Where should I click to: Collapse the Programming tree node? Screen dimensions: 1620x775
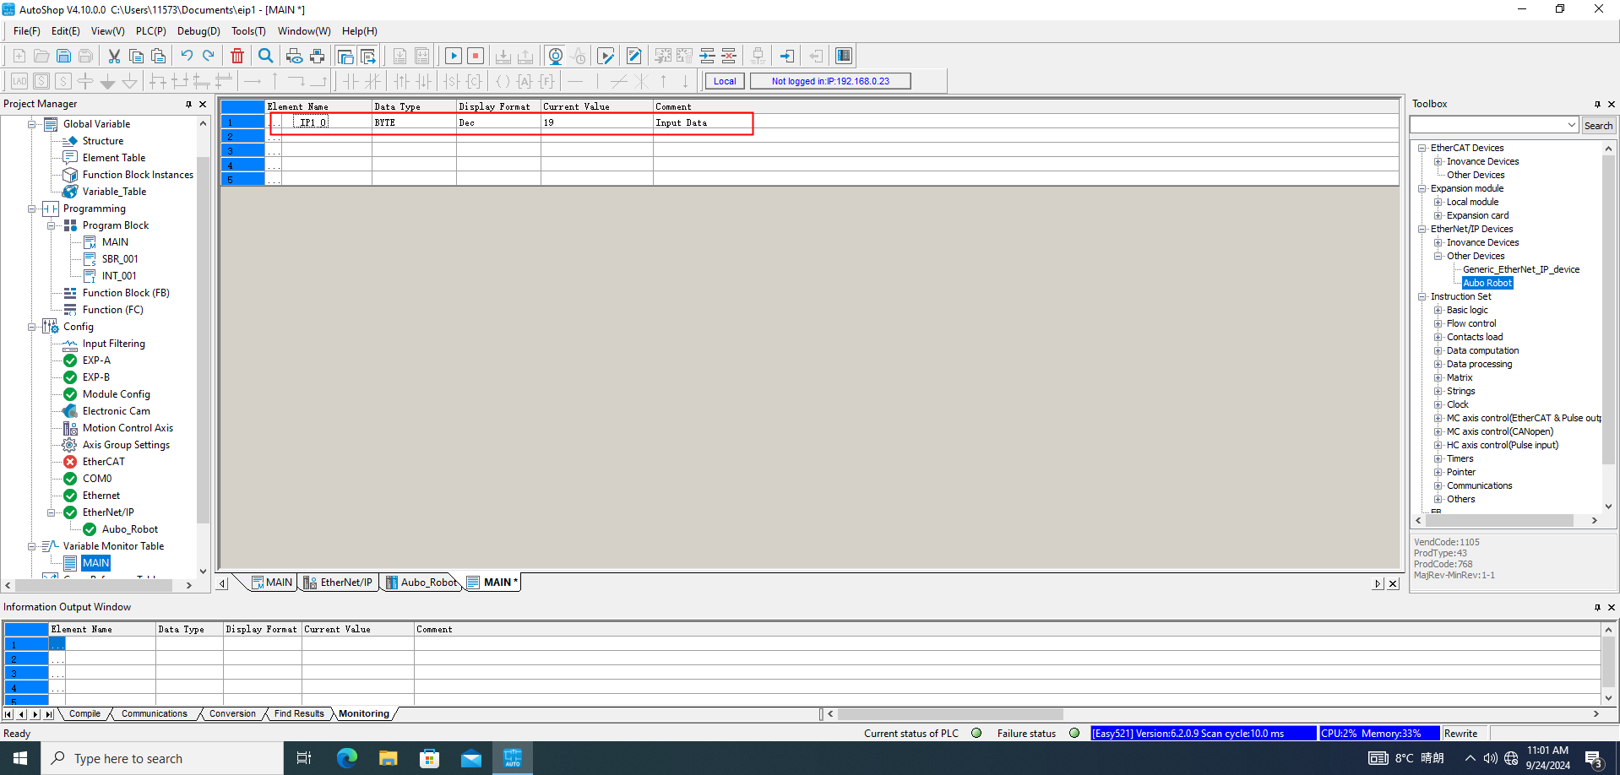pos(32,209)
